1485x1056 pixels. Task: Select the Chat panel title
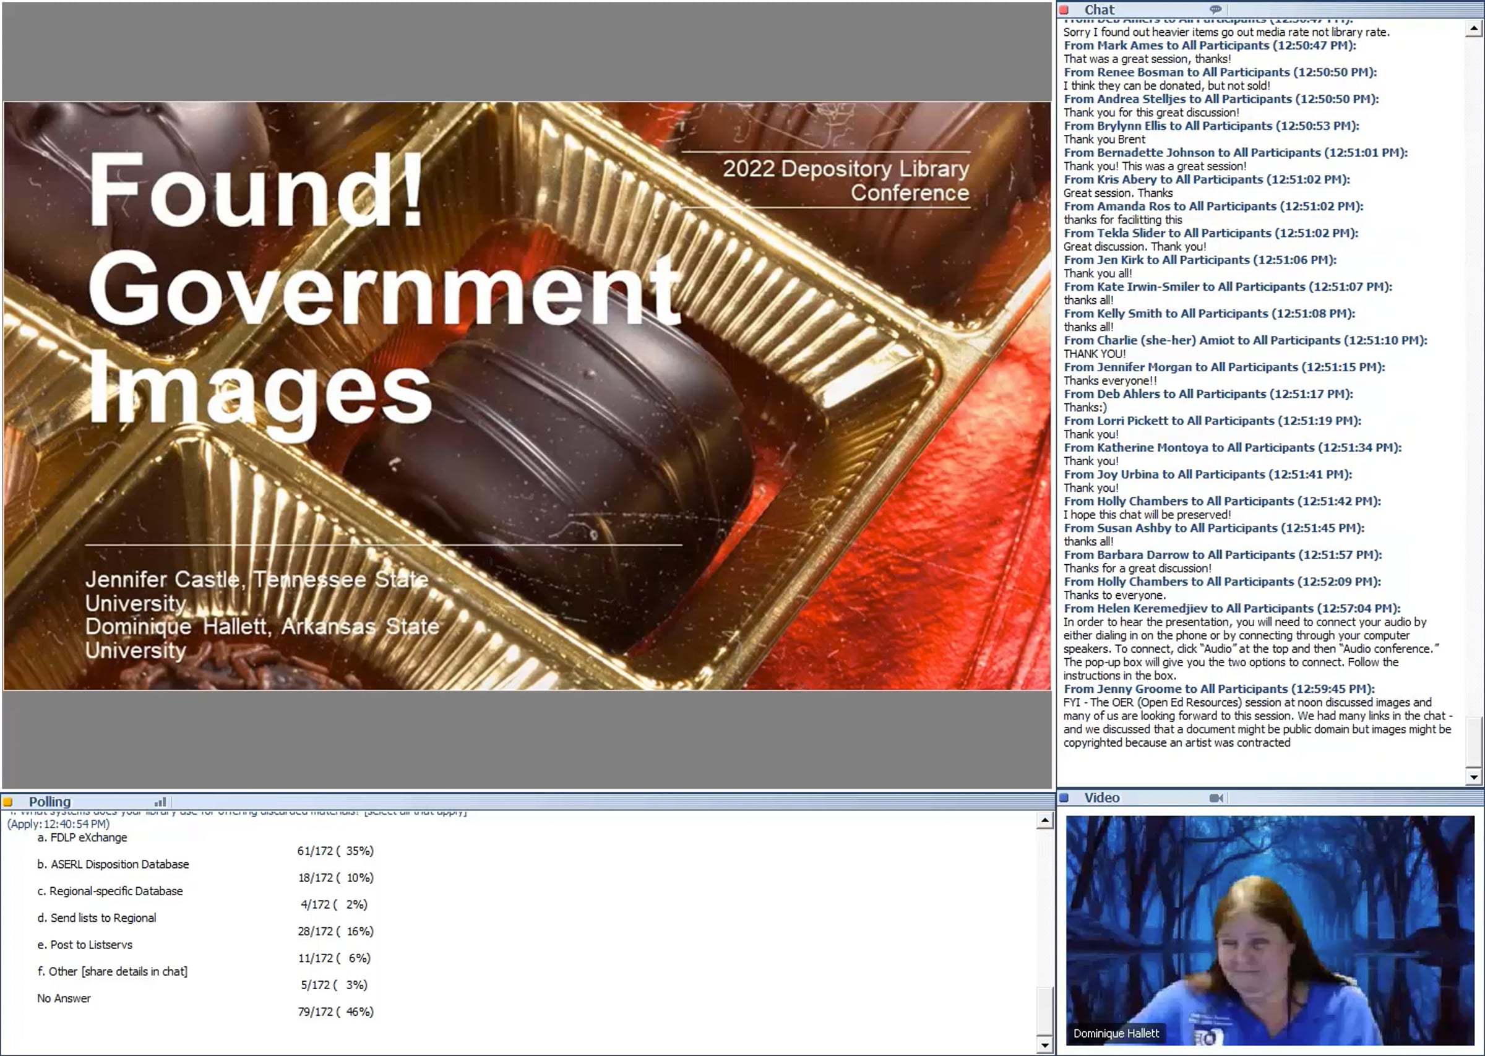pyautogui.click(x=1099, y=10)
